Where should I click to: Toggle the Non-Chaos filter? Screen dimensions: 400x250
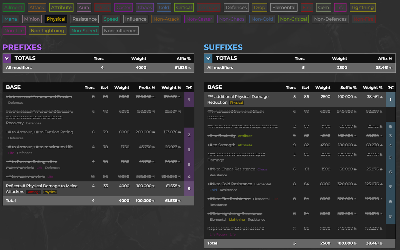pos(232,19)
